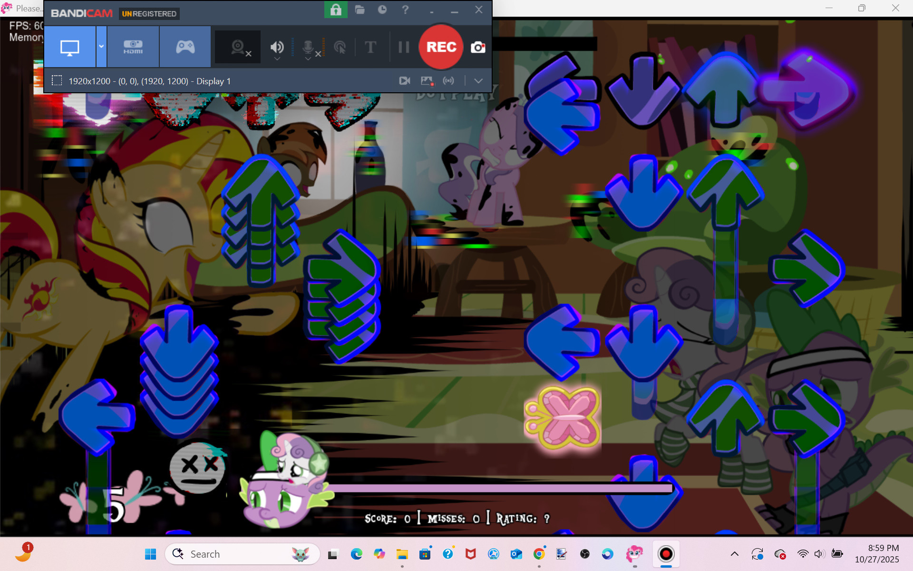Click the pink butterfly gem note
Viewport: 913px width, 571px height.
(563, 419)
